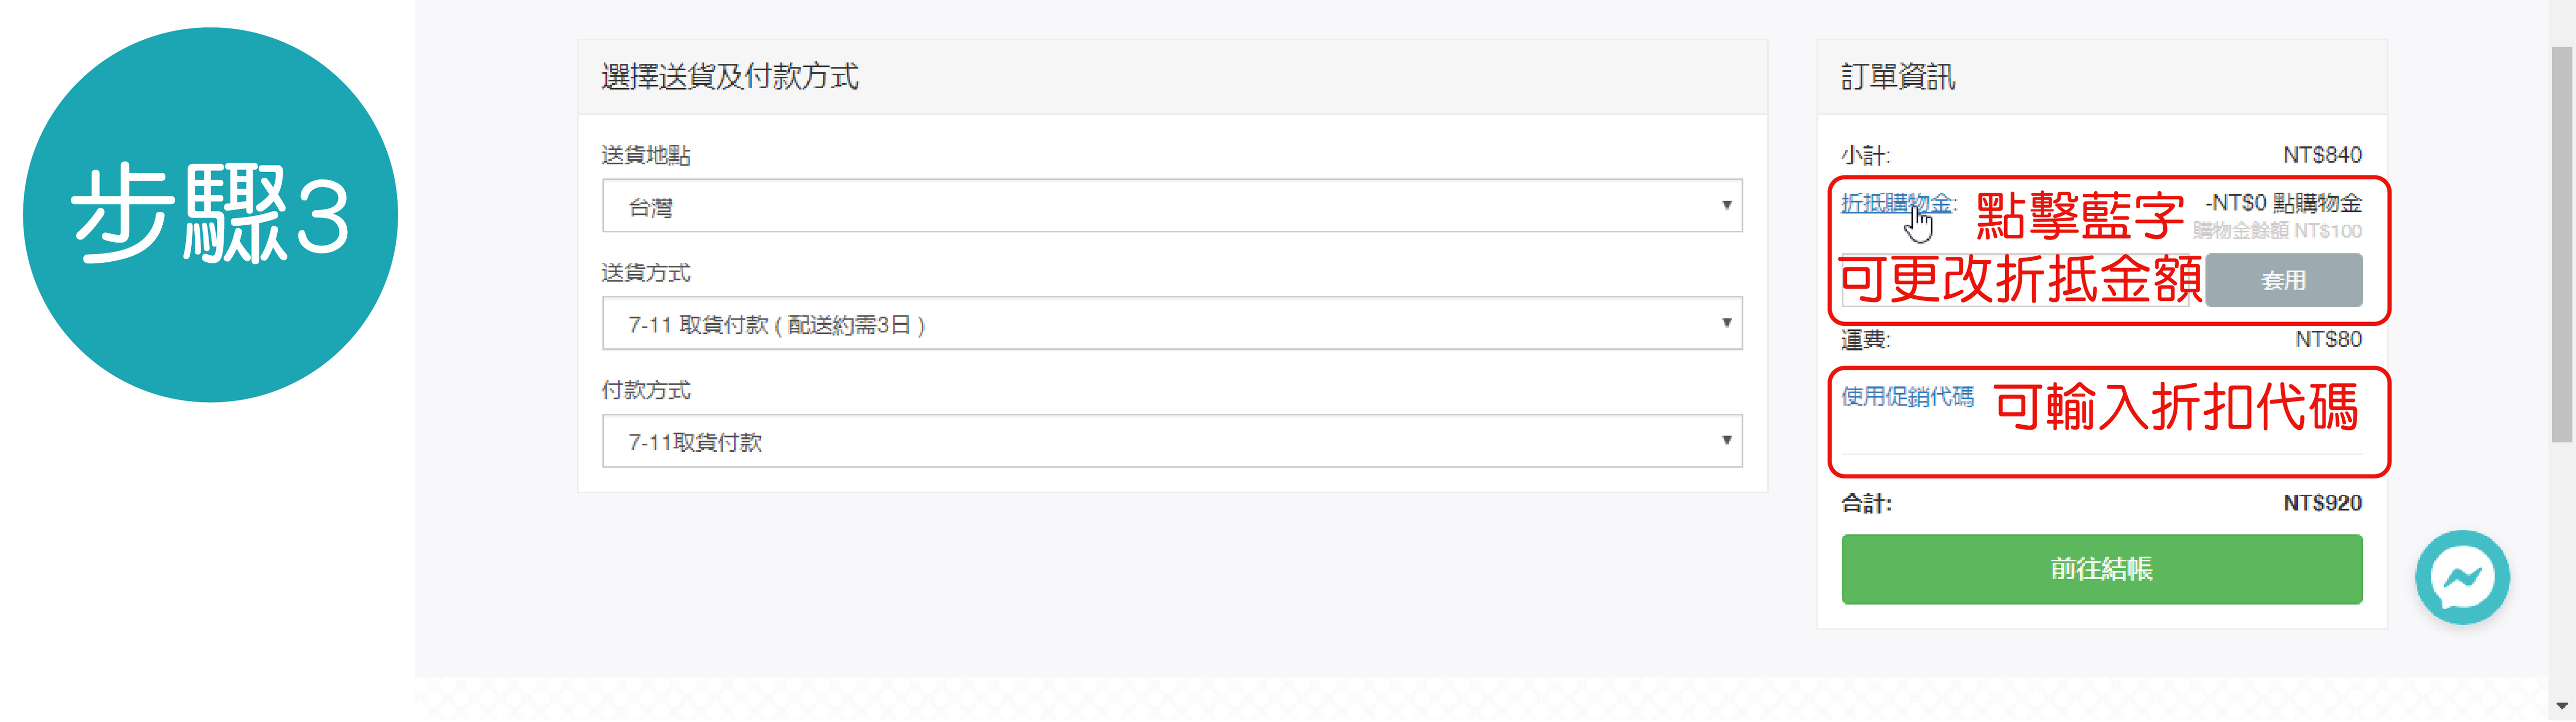Viewport: 2576px width, 722px height.
Task: Click the vertical page scrollbar thumb
Action: (2562, 243)
